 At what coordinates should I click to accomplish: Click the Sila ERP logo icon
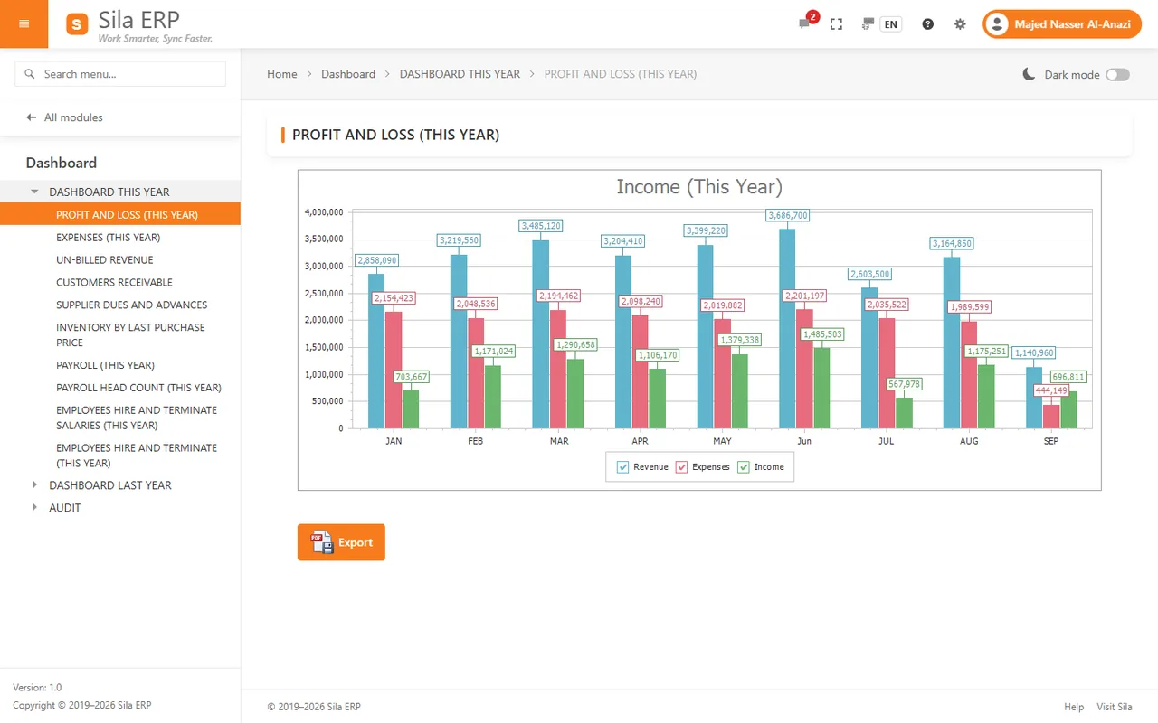(77, 24)
